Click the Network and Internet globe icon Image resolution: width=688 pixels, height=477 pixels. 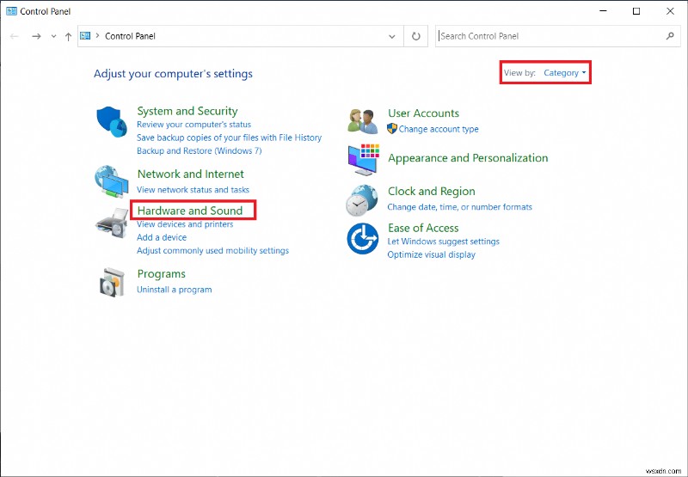[x=110, y=180]
